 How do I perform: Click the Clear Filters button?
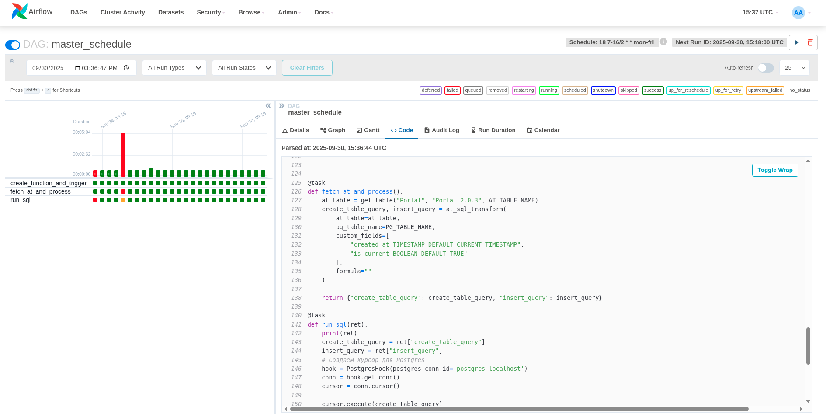click(x=307, y=68)
